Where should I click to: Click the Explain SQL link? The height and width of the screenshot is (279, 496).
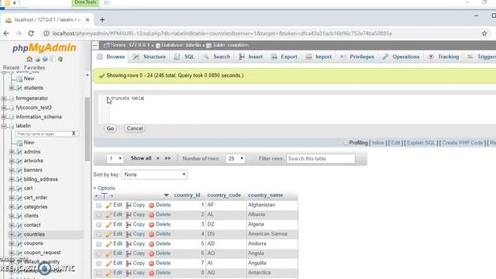(421, 143)
